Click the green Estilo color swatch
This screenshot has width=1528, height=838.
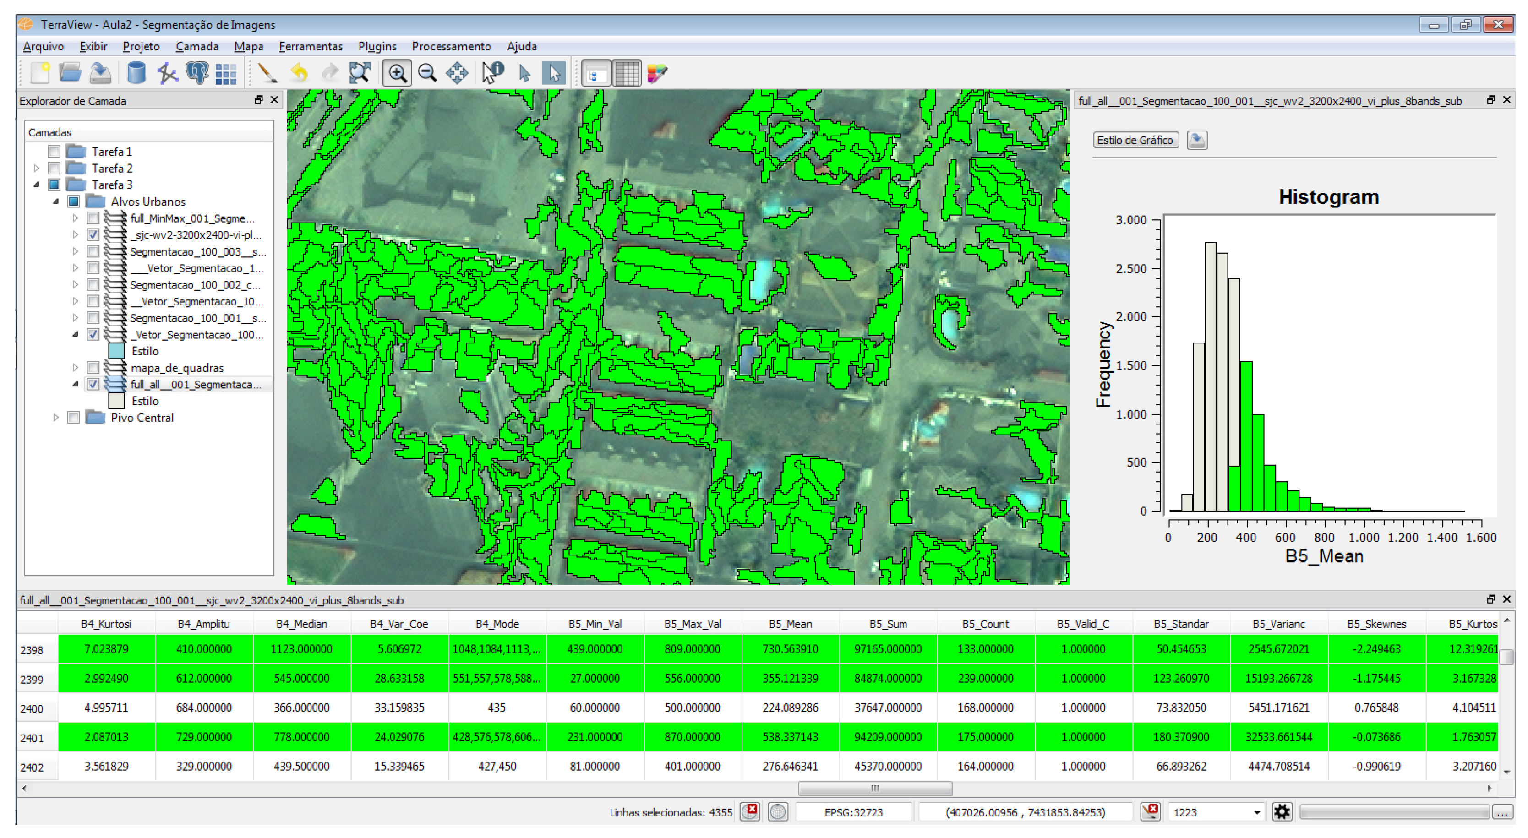point(117,351)
